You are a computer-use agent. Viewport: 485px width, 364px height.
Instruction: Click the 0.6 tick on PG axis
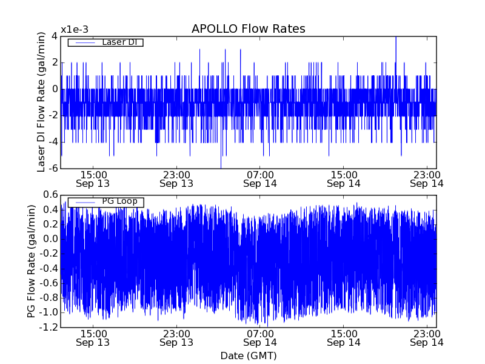pyautogui.click(x=50, y=195)
